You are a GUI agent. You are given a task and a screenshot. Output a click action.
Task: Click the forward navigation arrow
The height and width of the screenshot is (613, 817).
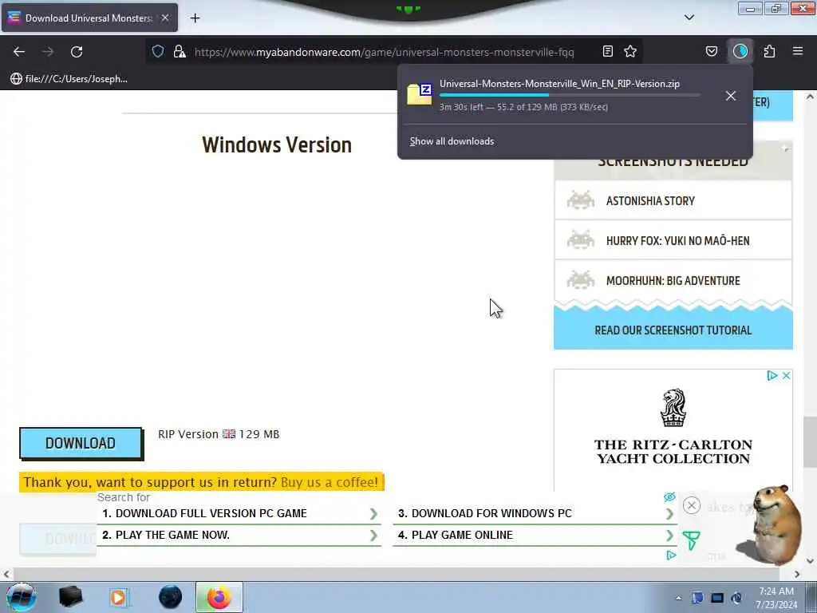(48, 52)
